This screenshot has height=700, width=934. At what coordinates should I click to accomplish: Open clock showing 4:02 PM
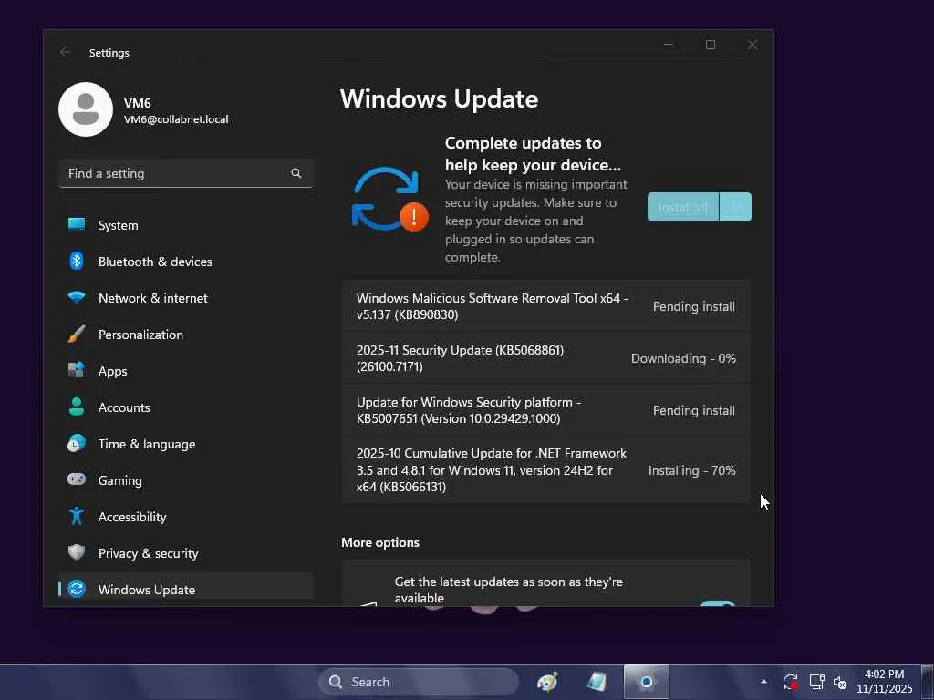coord(885,682)
